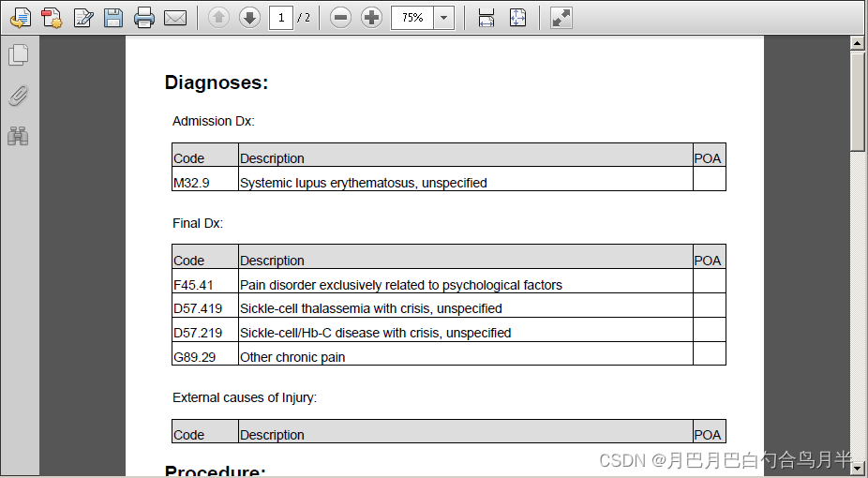Click Sickle-cell/Hb-C disease description
This screenshot has height=478, width=868.
[375, 333]
